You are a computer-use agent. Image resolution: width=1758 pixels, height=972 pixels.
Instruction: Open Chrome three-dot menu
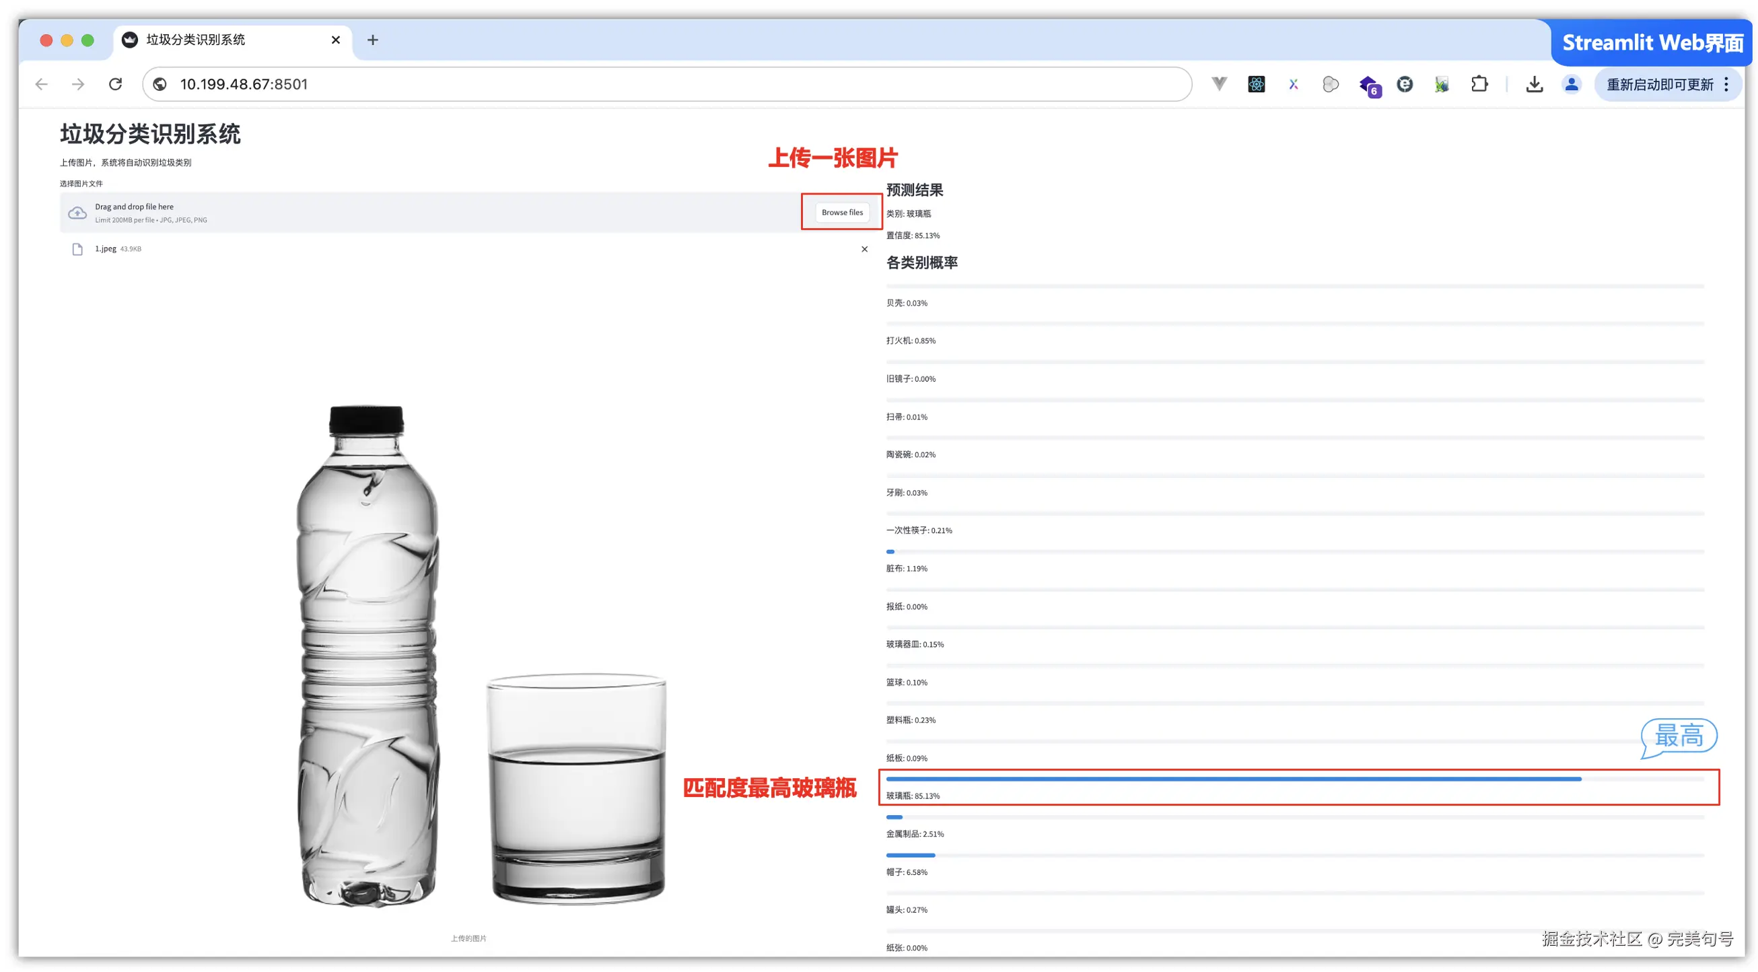coord(1726,84)
